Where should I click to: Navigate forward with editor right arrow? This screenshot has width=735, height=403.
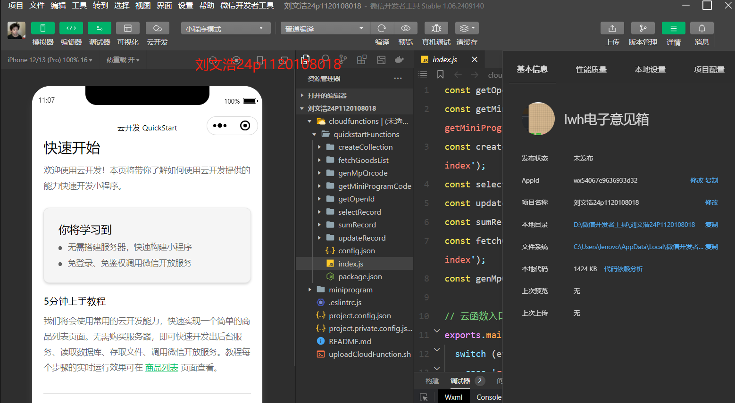coord(475,74)
